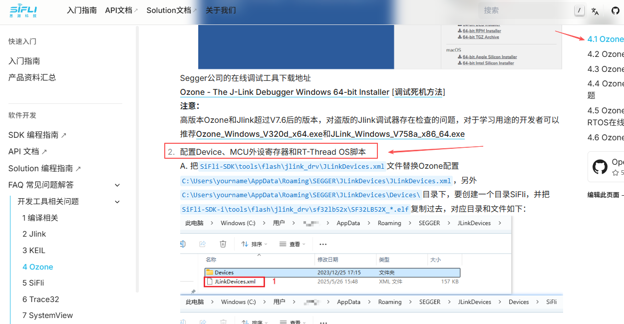Click the '/' search shortcut key badge
Screen dimensions: 624x324
click(579, 10)
